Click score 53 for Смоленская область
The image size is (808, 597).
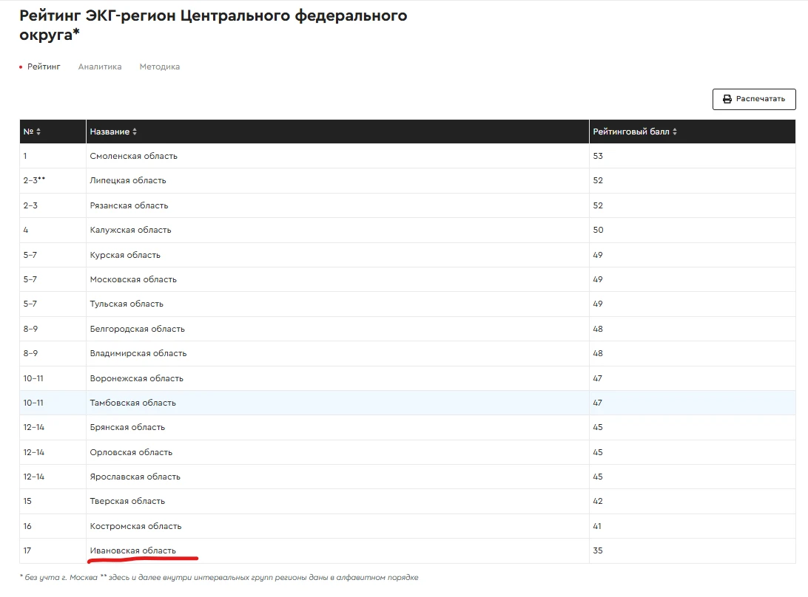point(598,156)
